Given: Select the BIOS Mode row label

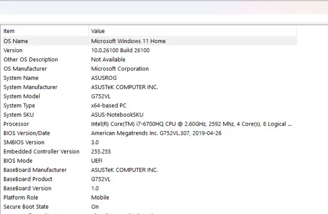Looking at the screenshot, I should pos(18,161).
